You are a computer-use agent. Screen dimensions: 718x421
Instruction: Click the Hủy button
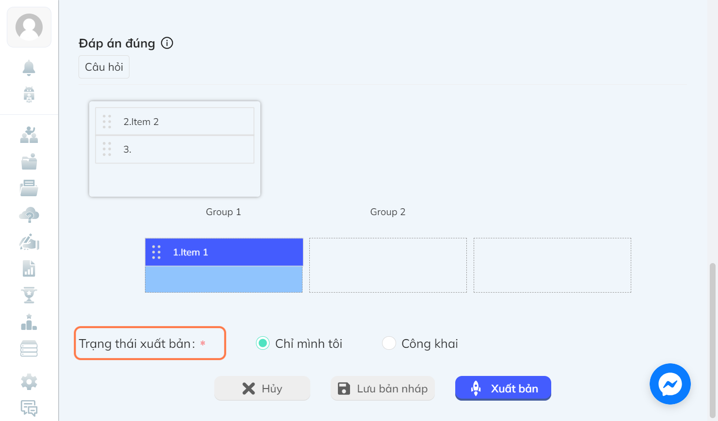point(262,389)
